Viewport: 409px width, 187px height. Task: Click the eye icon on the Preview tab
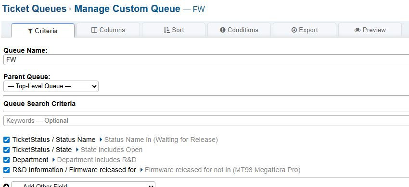358,30
